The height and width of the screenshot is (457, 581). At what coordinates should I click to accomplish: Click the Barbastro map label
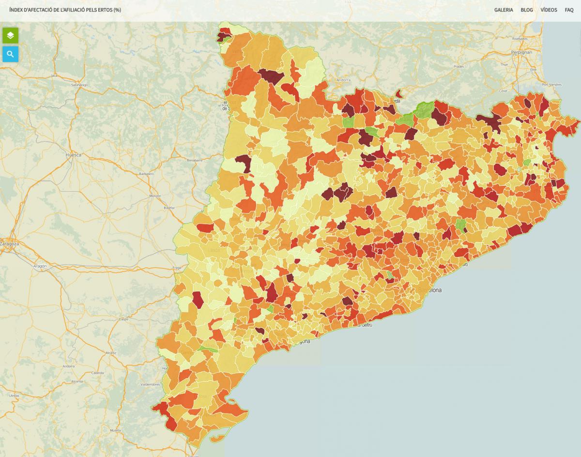coord(146,173)
